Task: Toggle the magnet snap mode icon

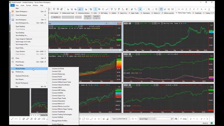Action: pos(104,119)
